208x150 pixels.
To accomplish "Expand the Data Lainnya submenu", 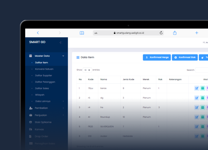I will (x=63, y=101).
